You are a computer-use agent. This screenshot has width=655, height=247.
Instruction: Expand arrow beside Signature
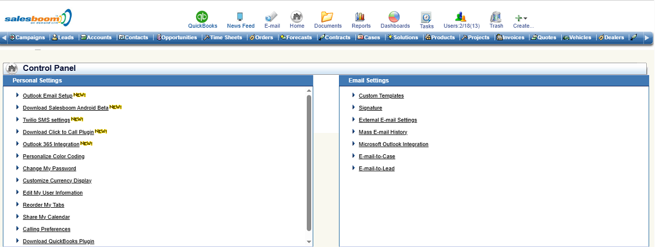pyautogui.click(x=354, y=107)
